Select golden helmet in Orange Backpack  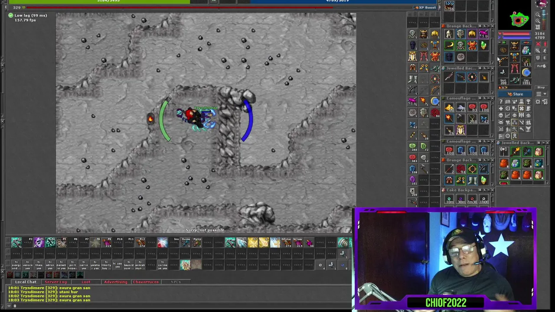[x=472, y=33]
